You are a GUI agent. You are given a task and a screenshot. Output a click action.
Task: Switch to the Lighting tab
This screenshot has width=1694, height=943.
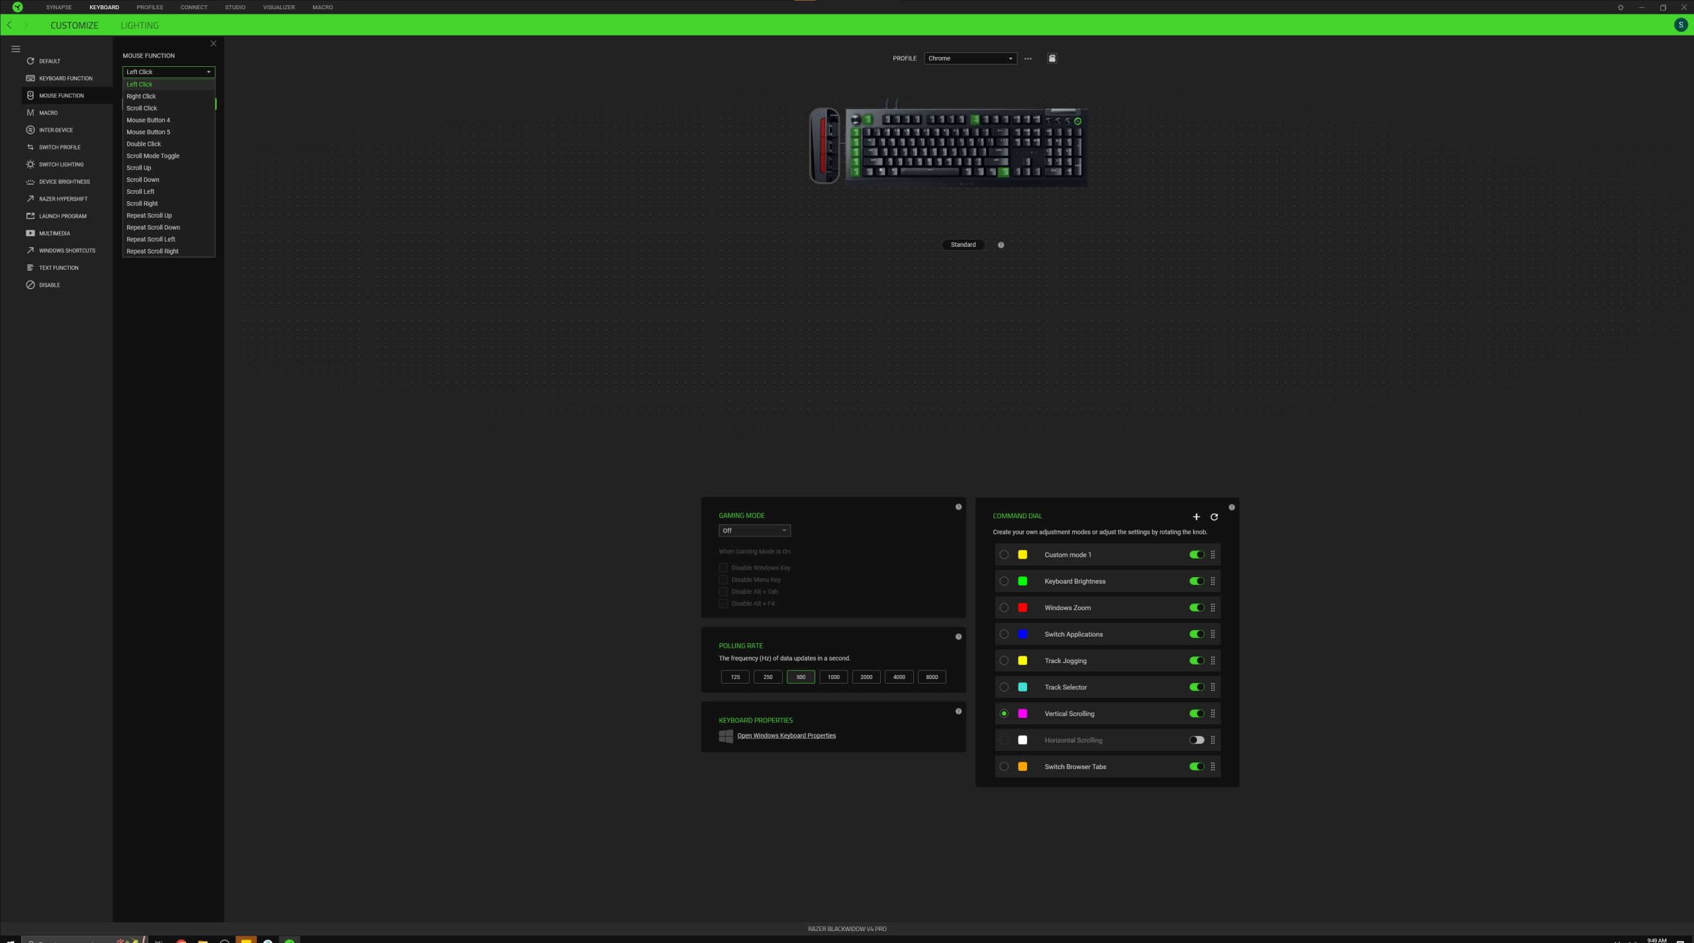[140, 25]
